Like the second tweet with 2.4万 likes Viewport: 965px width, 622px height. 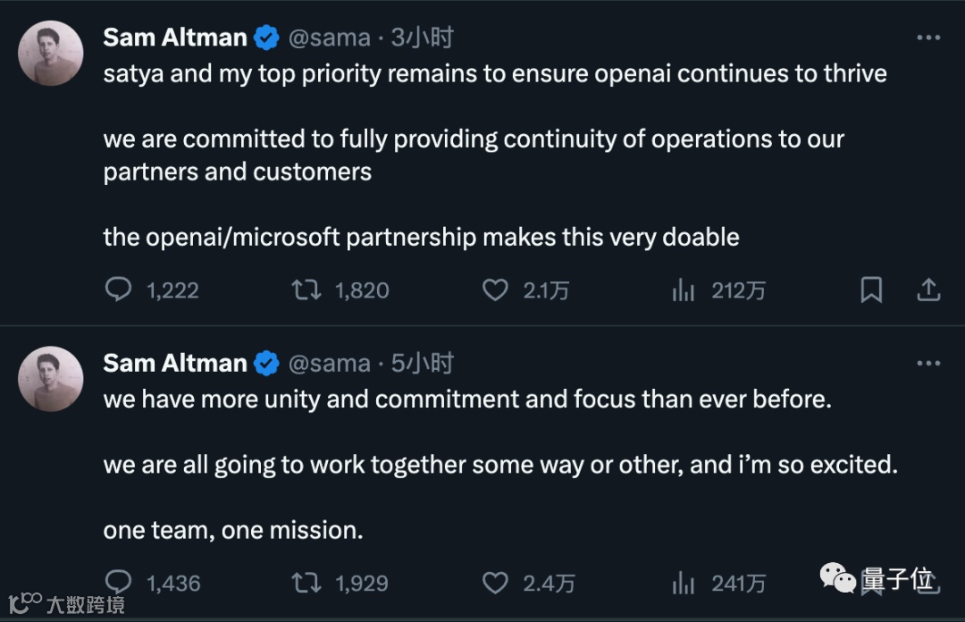tap(495, 583)
